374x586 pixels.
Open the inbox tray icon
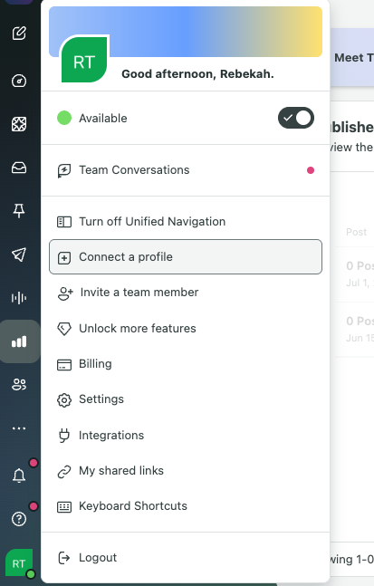point(19,168)
